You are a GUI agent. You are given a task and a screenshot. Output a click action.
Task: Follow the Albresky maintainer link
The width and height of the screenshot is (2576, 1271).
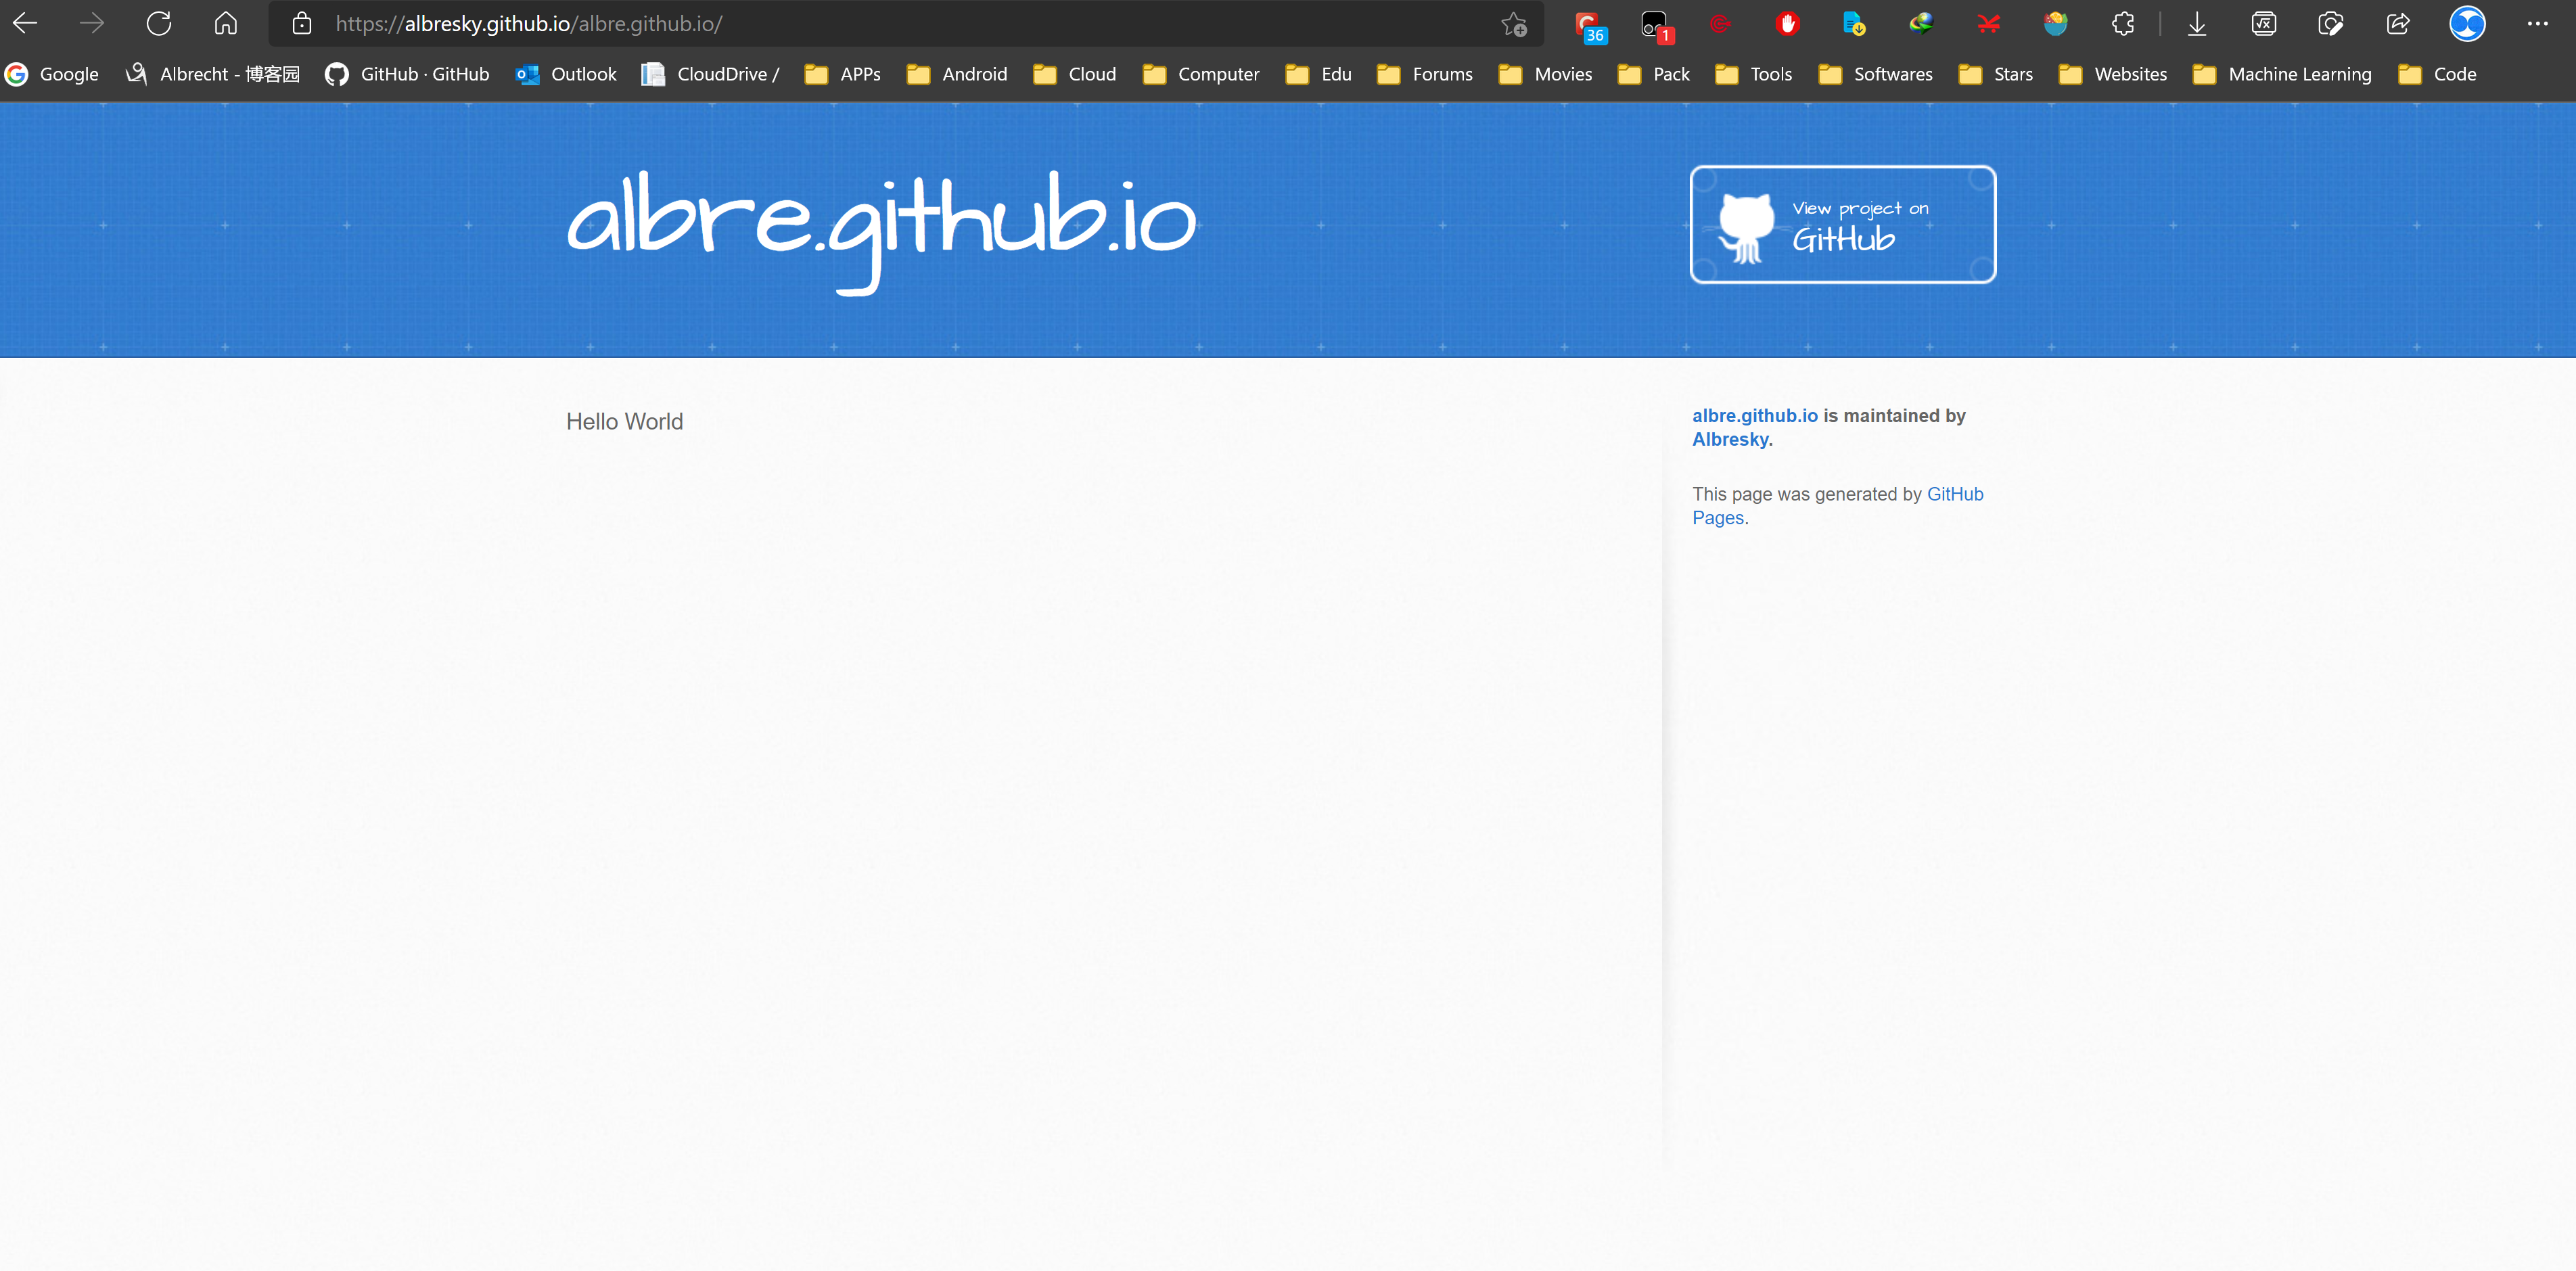tap(1729, 440)
